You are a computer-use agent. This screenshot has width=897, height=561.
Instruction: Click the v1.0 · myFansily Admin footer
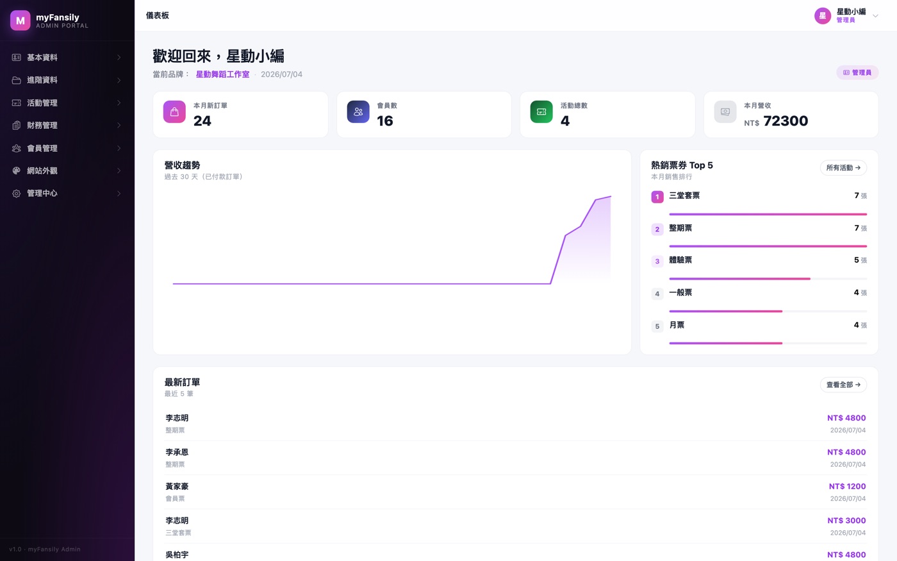tap(45, 549)
